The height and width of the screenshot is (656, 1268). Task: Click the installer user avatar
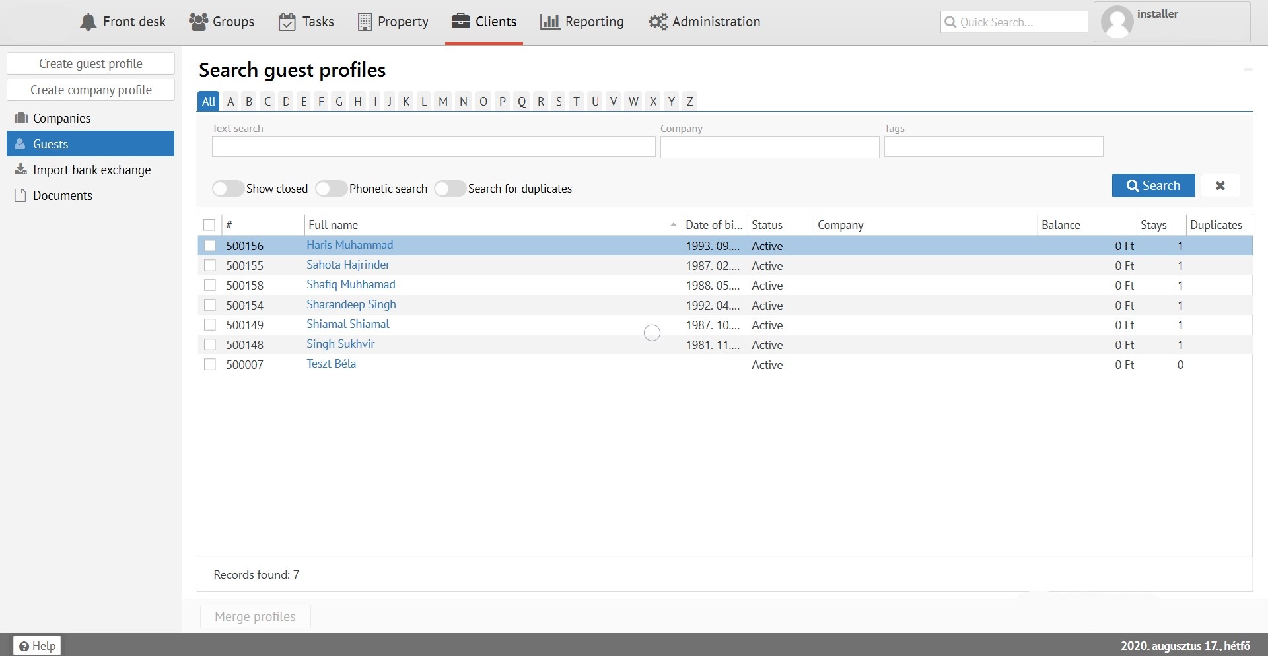[x=1117, y=22]
